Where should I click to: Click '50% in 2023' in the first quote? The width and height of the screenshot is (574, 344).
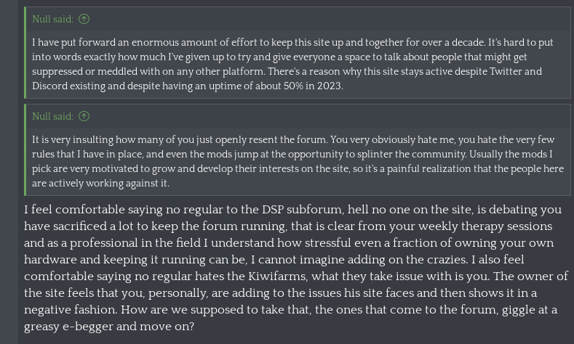pyautogui.click(x=313, y=86)
